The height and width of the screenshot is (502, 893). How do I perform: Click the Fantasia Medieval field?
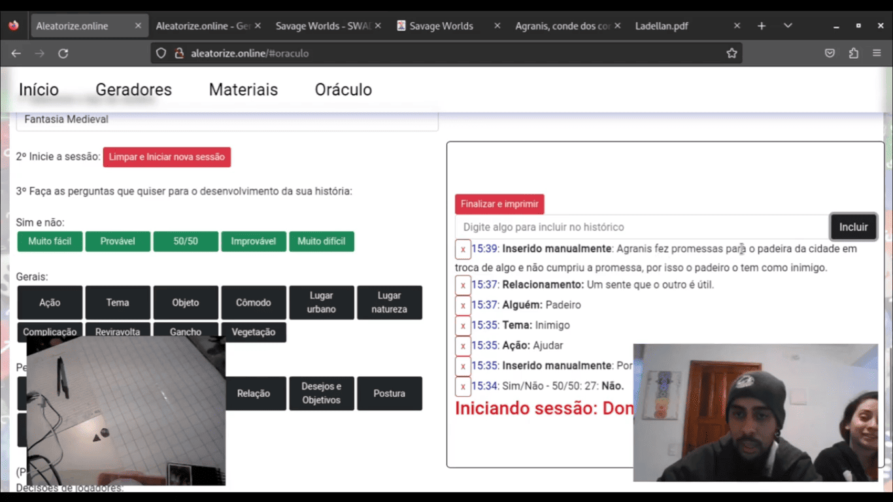coord(227,120)
